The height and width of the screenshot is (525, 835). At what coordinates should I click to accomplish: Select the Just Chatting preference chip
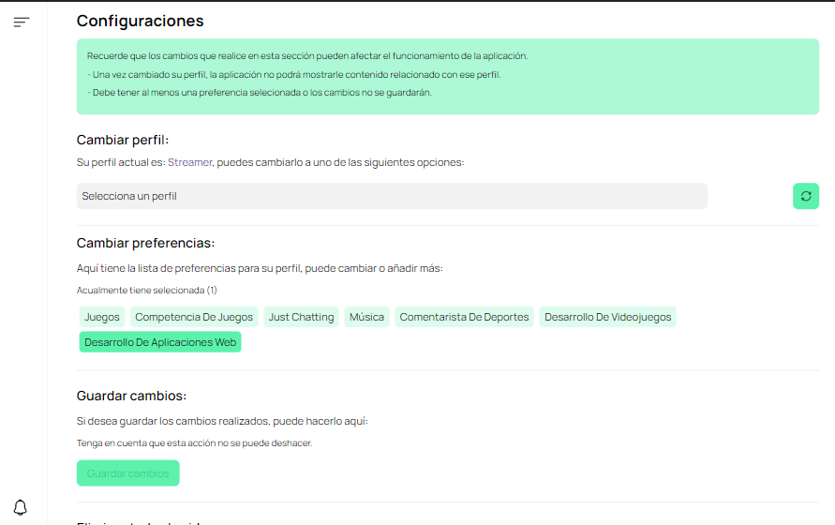click(302, 317)
